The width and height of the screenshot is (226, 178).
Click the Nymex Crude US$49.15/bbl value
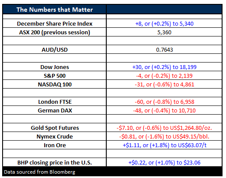(164, 136)
